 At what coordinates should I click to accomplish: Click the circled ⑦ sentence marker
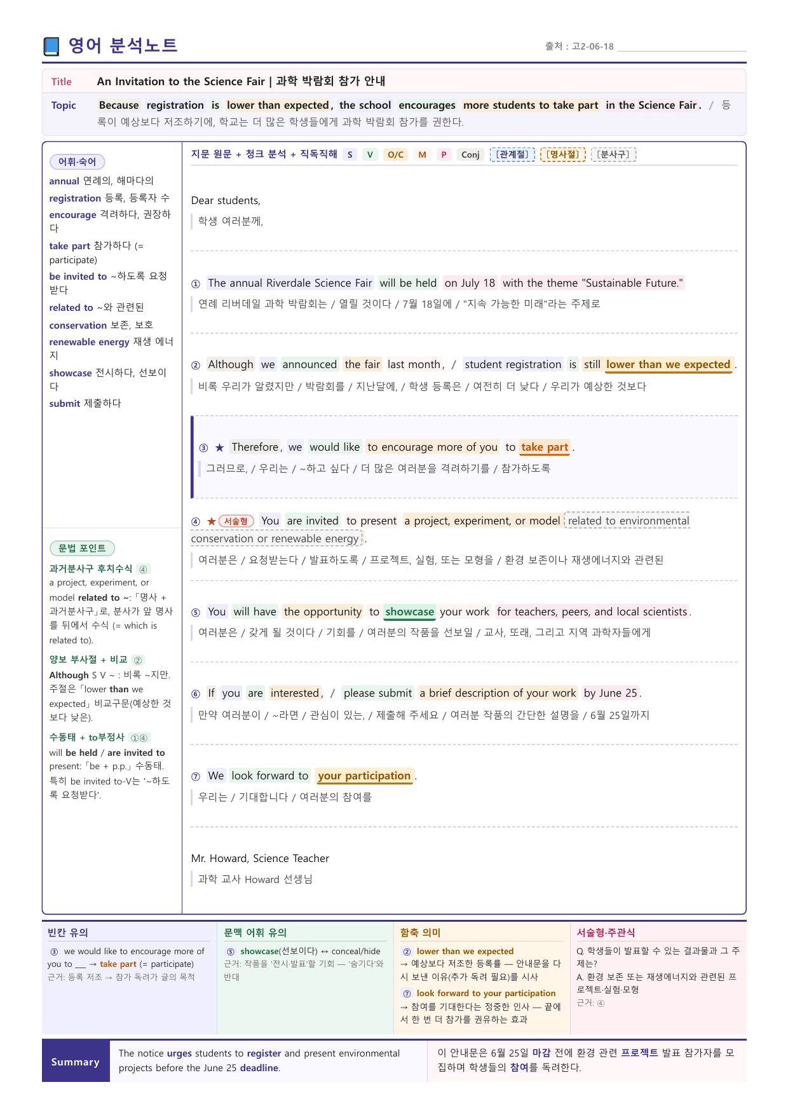coord(196,776)
